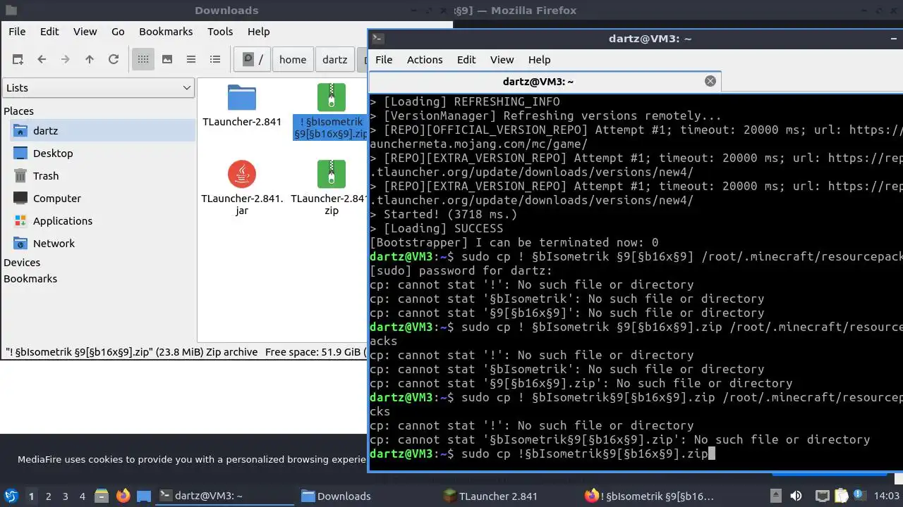
Task: Select the TLauncher-2.841.jar Java file icon
Action: (242, 174)
